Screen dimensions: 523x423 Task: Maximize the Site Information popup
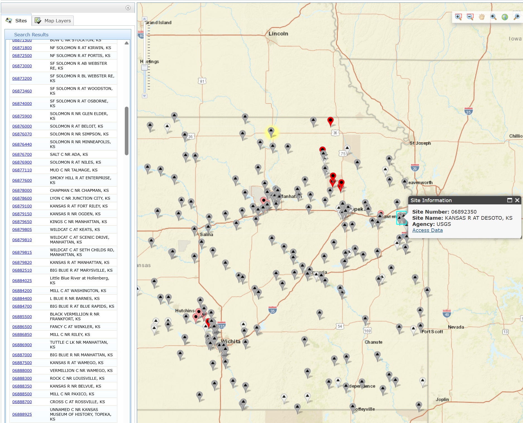pyautogui.click(x=510, y=200)
